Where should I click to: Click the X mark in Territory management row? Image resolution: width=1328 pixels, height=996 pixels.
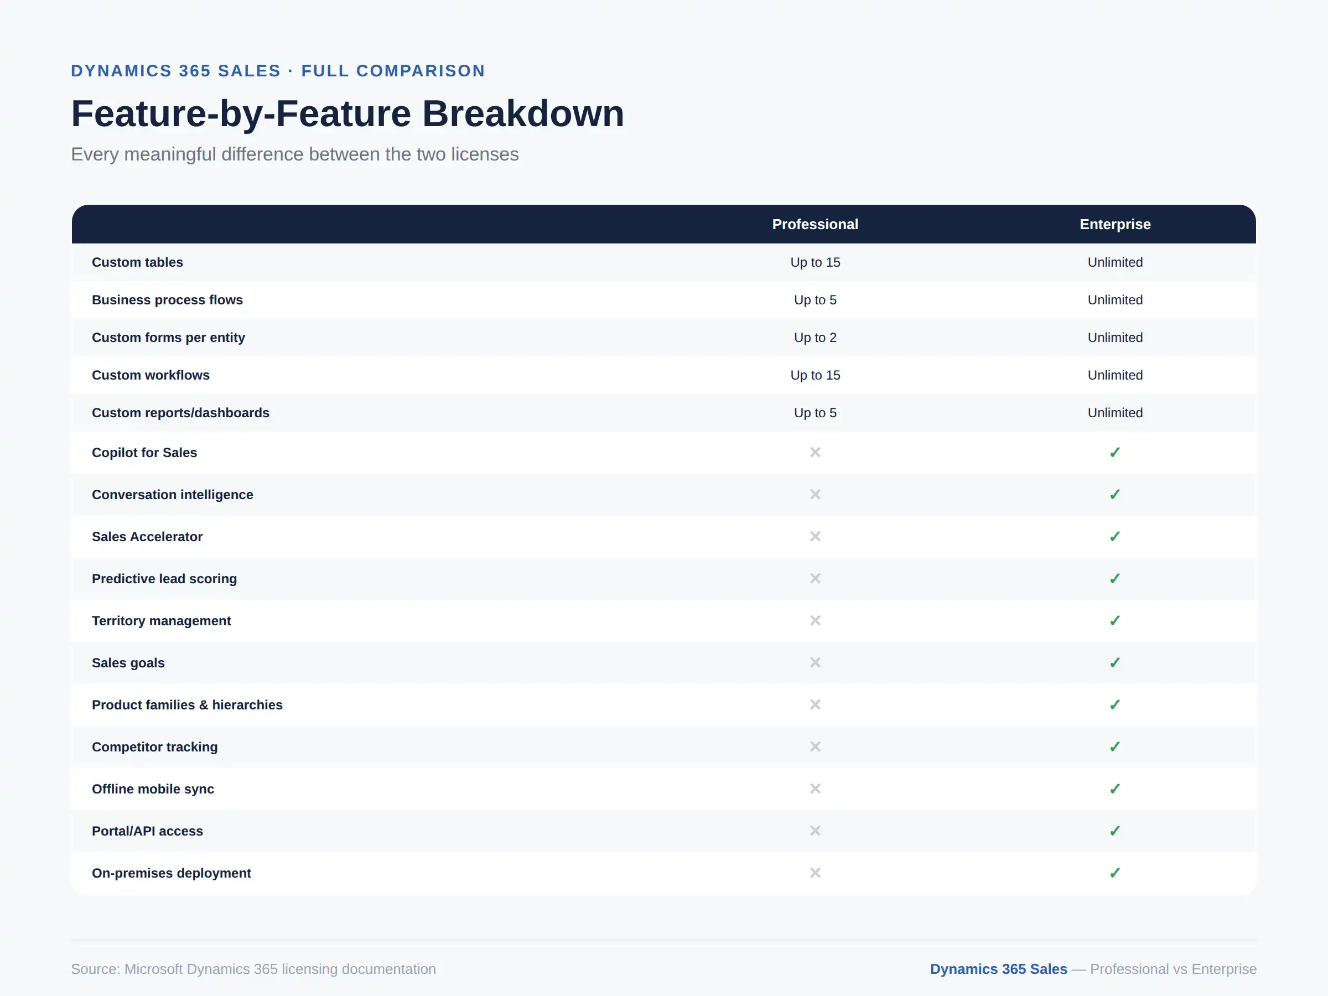[x=815, y=620]
